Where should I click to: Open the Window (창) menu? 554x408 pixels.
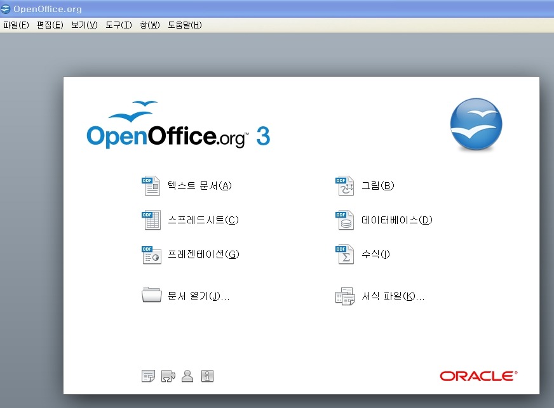pyautogui.click(x=149, y=25)
